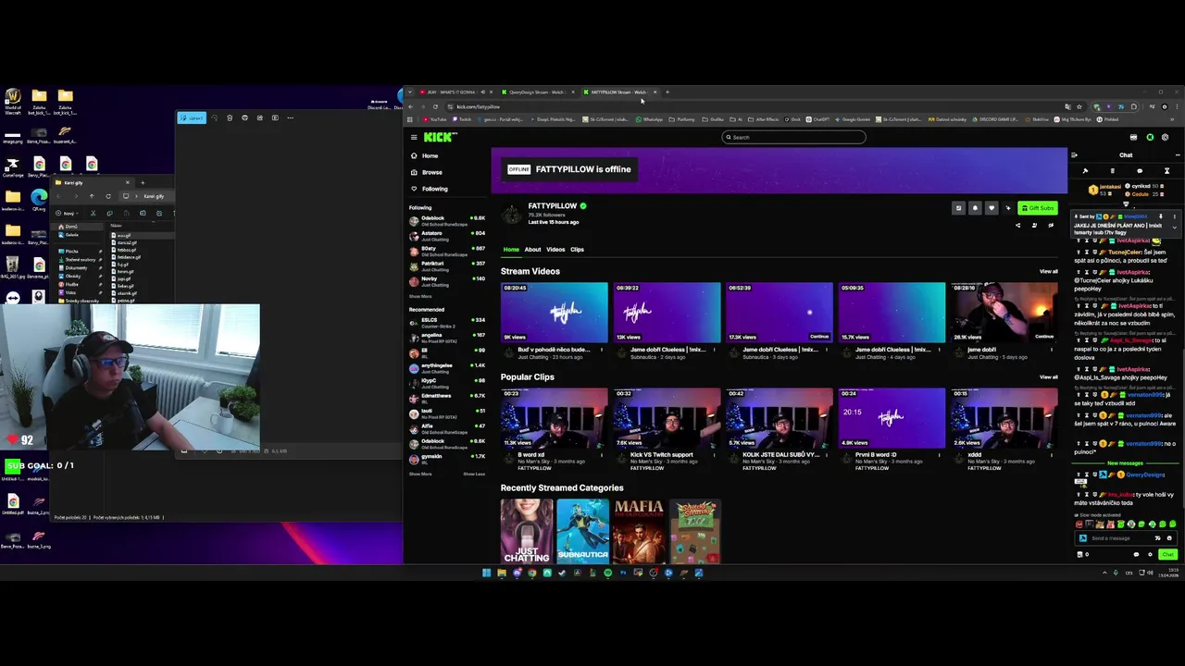This screenshot has height=666, width=1185.
Task: Switch to the QweryDesign Stream browser tab
Action: (537, 92)
